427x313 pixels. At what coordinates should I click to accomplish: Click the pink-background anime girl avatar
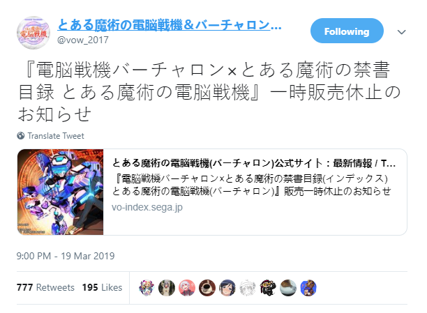(187, 288)
